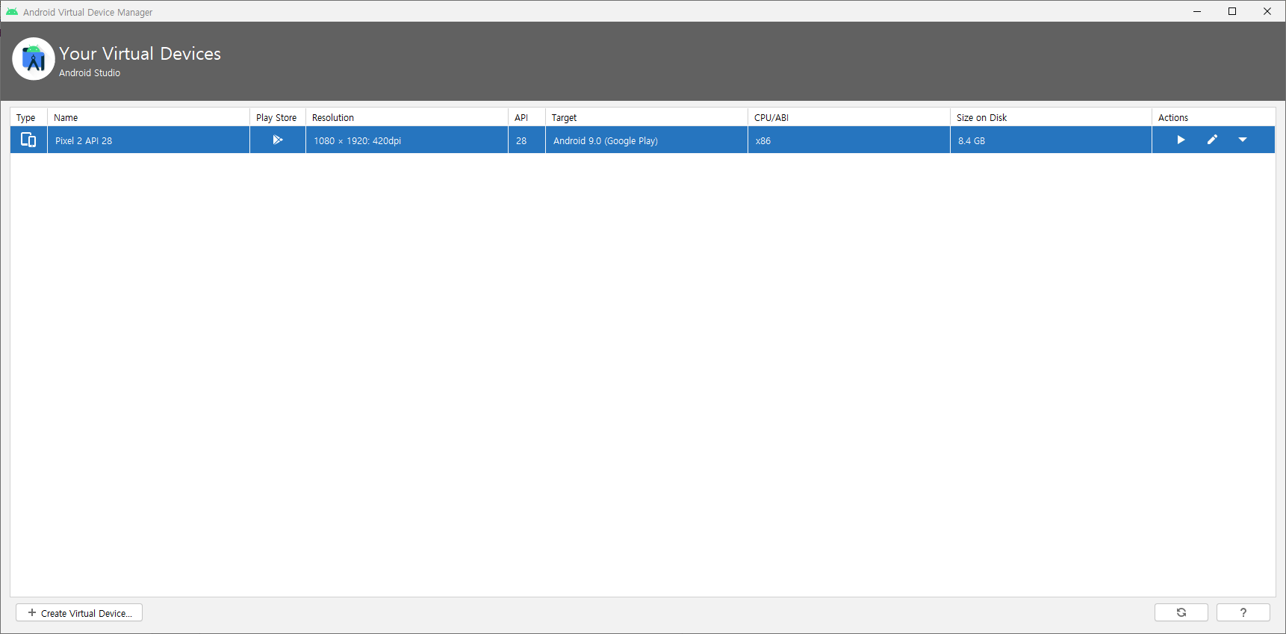The width and height of the screenshot is (1286, 634).
Task: Sort by the Type column header
Action: pyautogui.click(x=28, y=117)
